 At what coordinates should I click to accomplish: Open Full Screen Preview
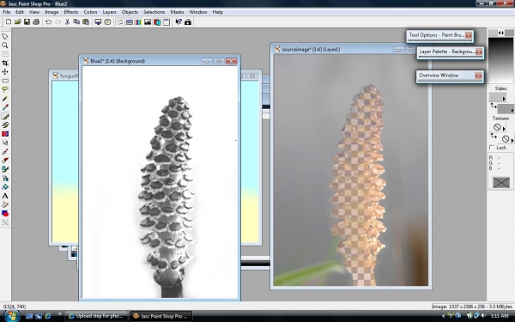click(x=98, y=22)
